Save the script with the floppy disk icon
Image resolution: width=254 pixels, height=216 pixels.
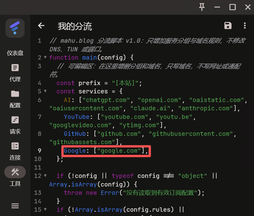point(228,26)
